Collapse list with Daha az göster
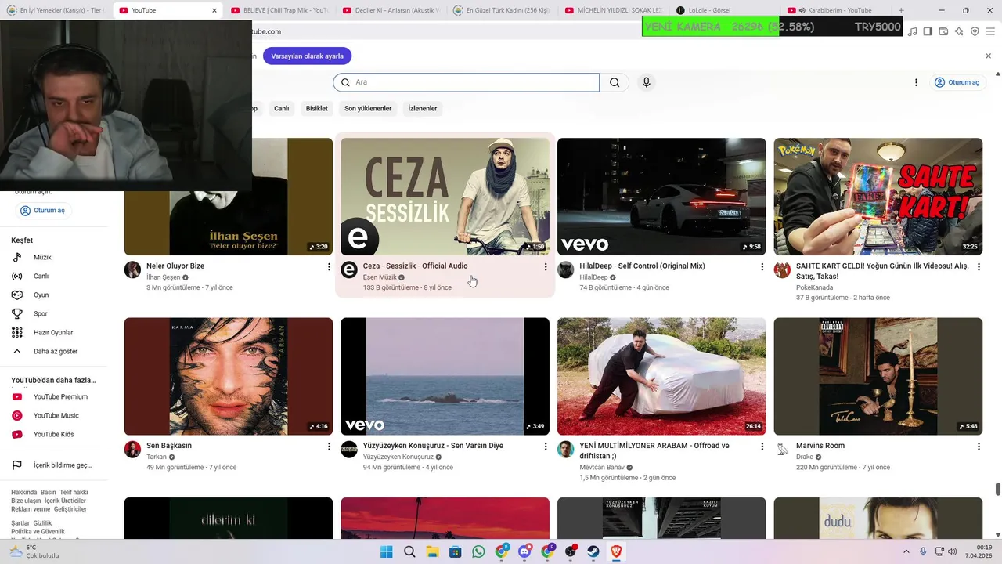 (53, 351)
